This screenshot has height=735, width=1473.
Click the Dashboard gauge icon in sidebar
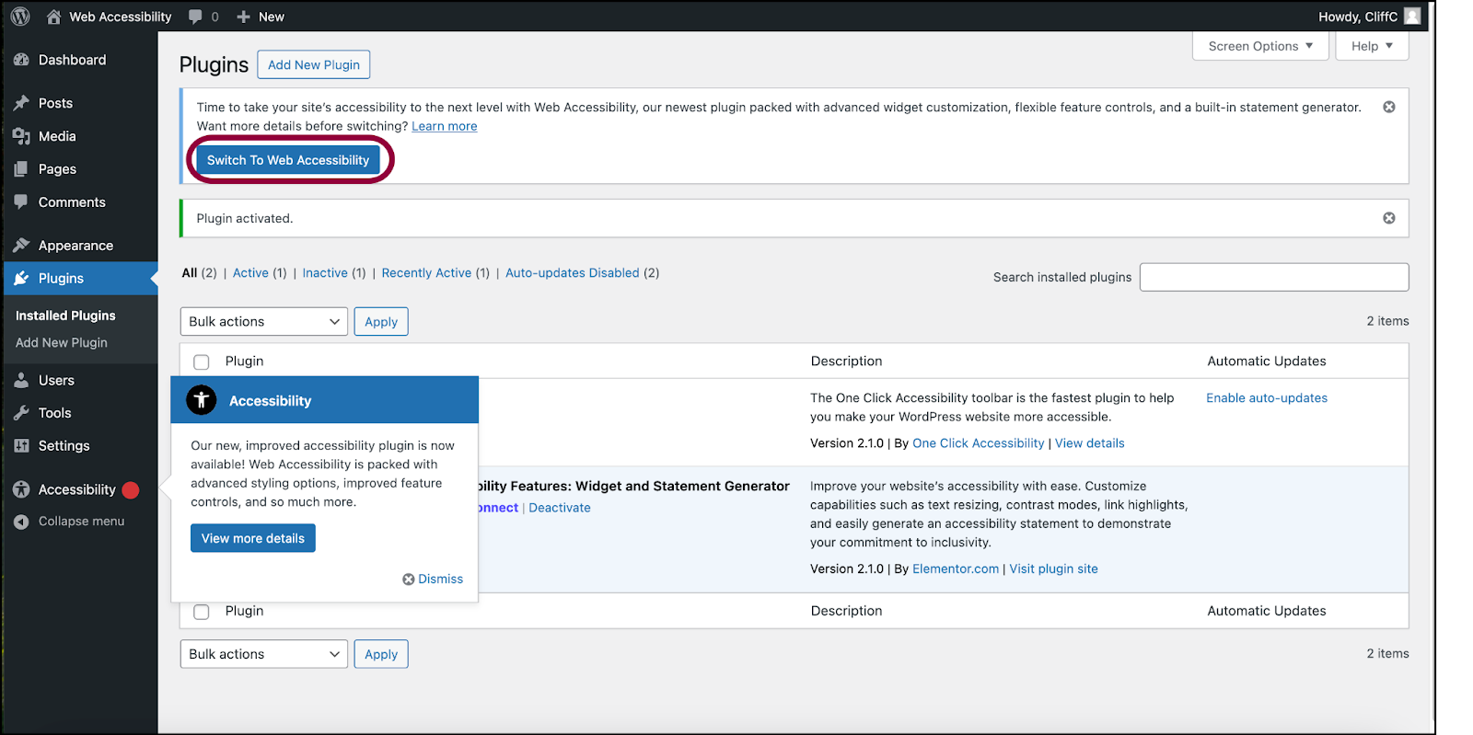pyautogui.click(x=21, y=60)
